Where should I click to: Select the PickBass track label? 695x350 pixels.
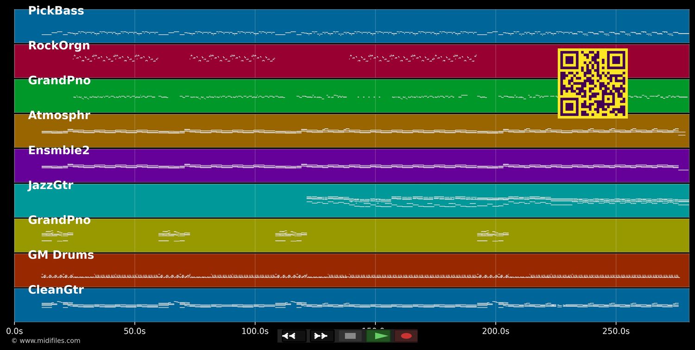(56, 11)
